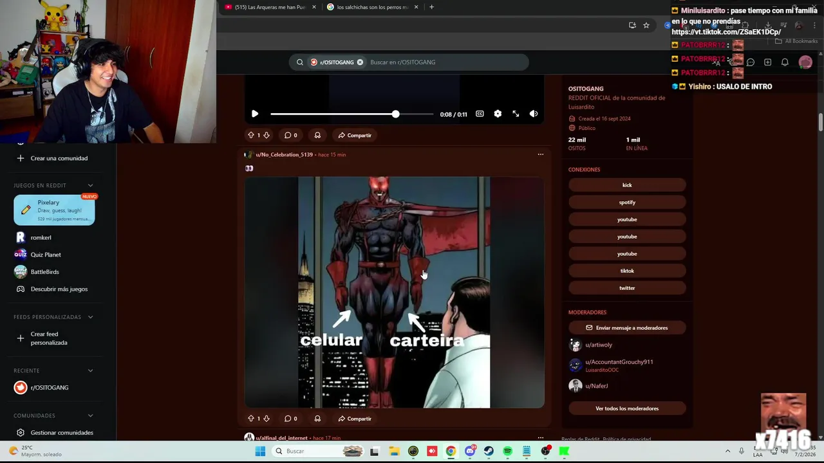
Task: Remove the r/OSITOGANG search filter chip
Action: (x=360, y=62)
